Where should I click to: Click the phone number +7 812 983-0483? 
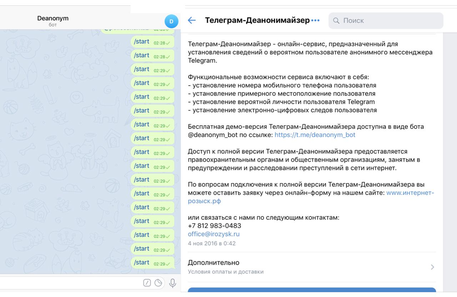pyautogui.click(x=215, y=226)
